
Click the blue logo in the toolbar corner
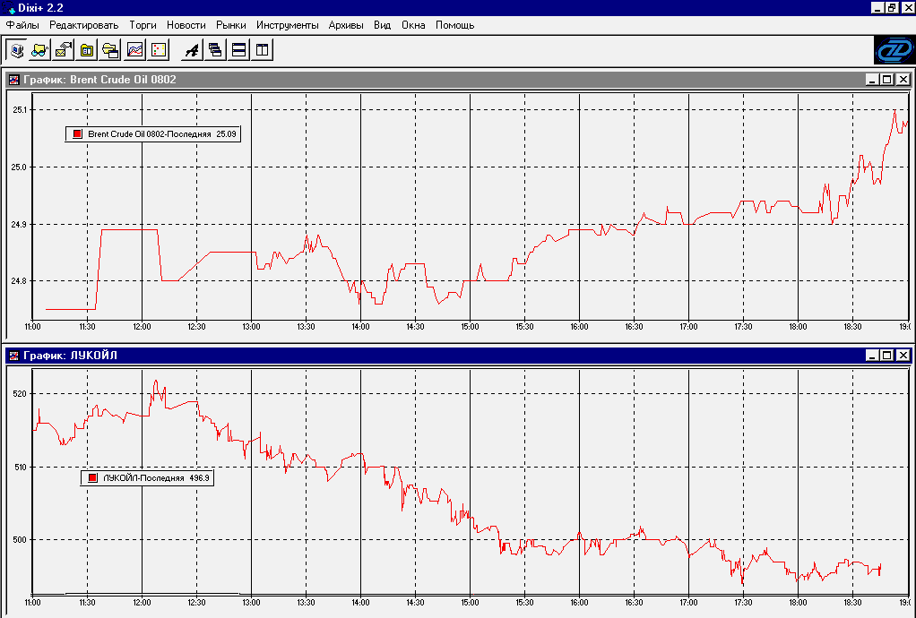[894, 50]
